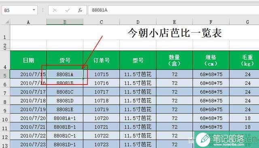Click the three-dot handle beside Name Box
259x148 pixels.
pos(43,10)
